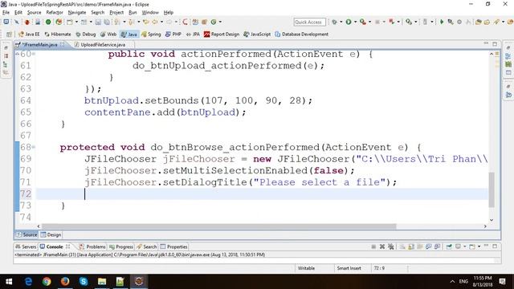This screenshot has height=289, width=514.
Task: Open the External Tools dropdown arrow
Action: (369, 22)
